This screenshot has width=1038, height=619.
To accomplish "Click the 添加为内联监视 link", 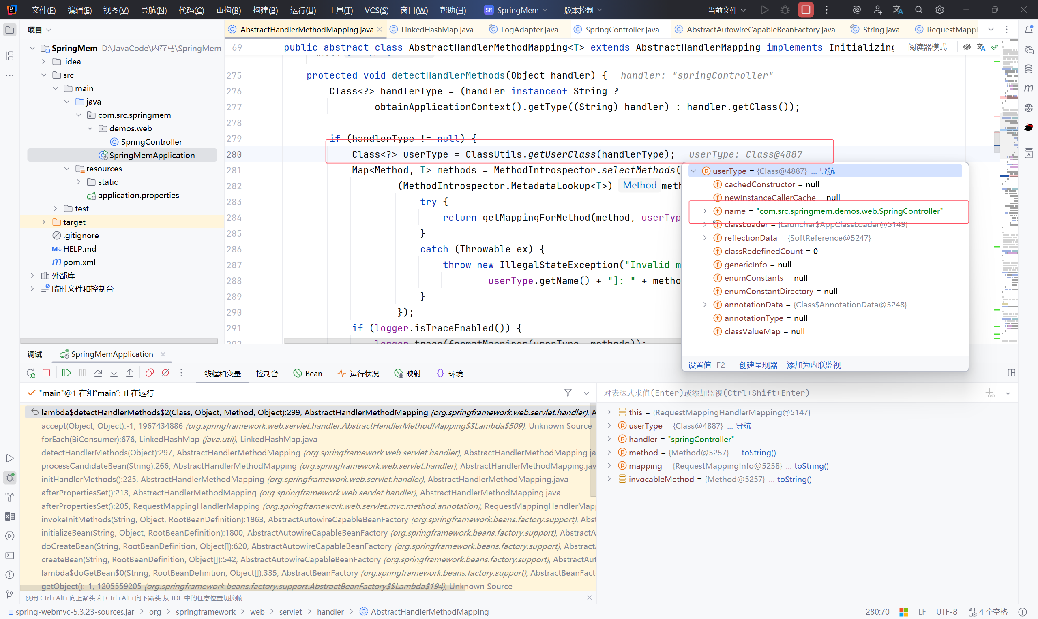I will point(813,365).
